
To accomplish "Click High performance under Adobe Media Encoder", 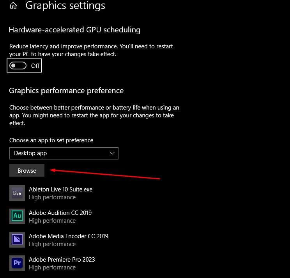I will (x=52, y=244).
